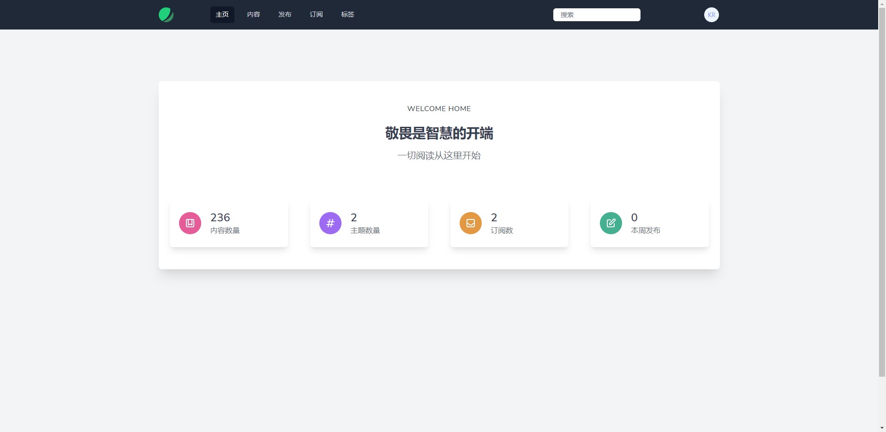
Task: Click the purple hashtag icon for 主题数量
Action: 330,223
